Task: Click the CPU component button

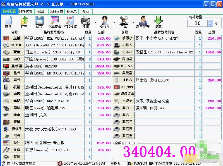Action: tap(13, 45)
